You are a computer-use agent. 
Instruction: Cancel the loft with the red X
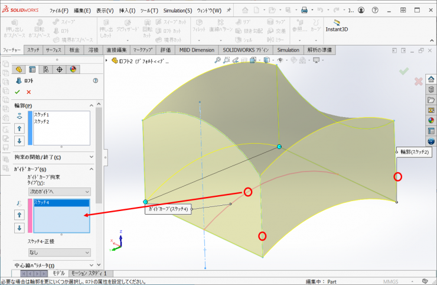[x=28, y=92]
